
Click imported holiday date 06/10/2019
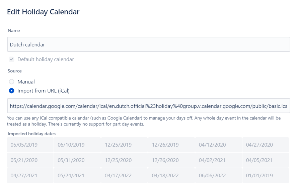click(71, 145)
